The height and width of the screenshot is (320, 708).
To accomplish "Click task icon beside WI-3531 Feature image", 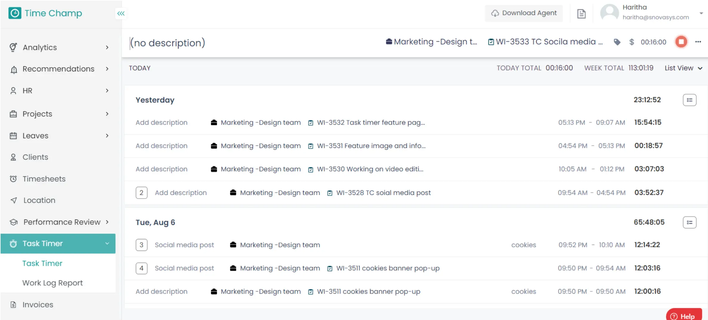I will click(x=311, y=146).
